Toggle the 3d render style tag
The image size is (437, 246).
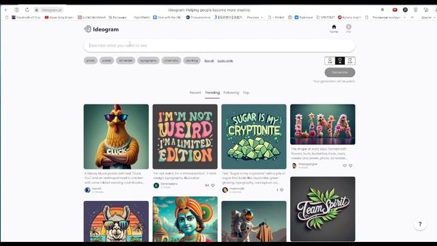click(x=126, y=61)
